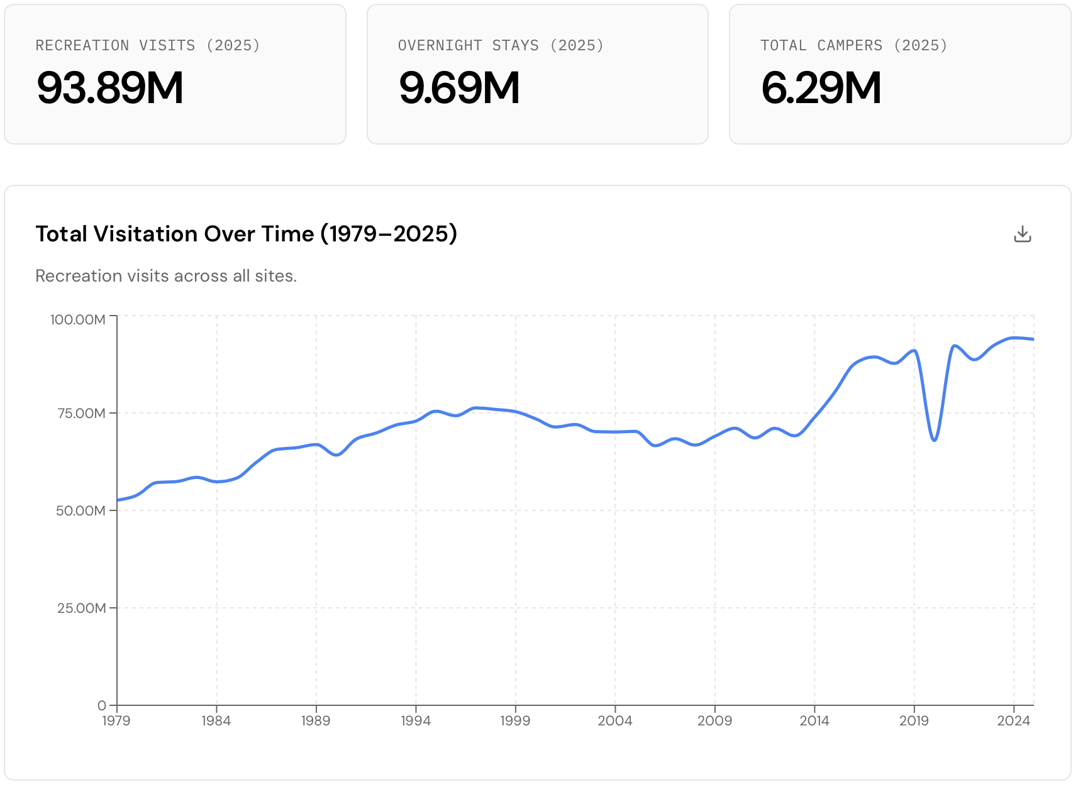The width and height of the screenshot is (1078, 787).
Task: Click the 2020 dip on the line
Action: tap(935, 440)
